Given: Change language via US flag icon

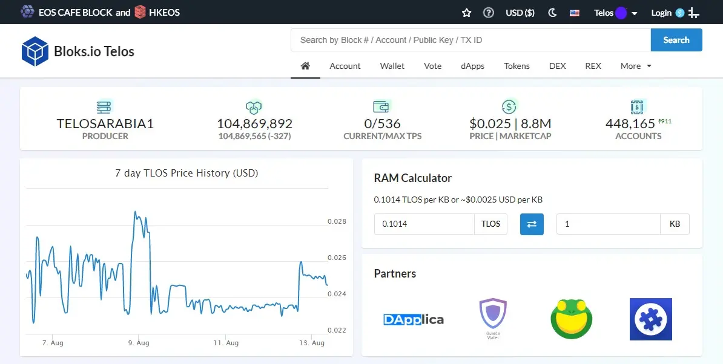Looking at the screenshot, I should point(575,13).
